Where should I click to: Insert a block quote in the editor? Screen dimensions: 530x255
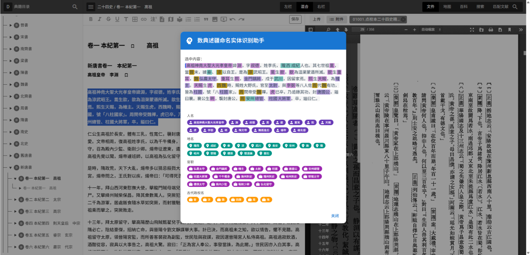click(x=206, y=19)
